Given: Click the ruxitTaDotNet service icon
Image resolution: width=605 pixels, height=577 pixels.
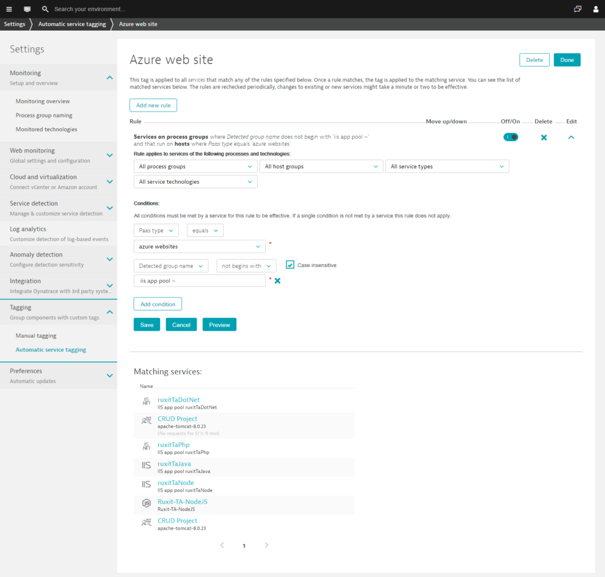Looking at the screenshot, I should click(x=147, y=402).
